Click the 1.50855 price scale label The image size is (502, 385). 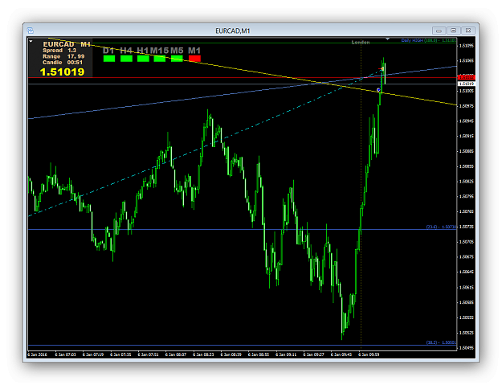(x=466, y=166)
